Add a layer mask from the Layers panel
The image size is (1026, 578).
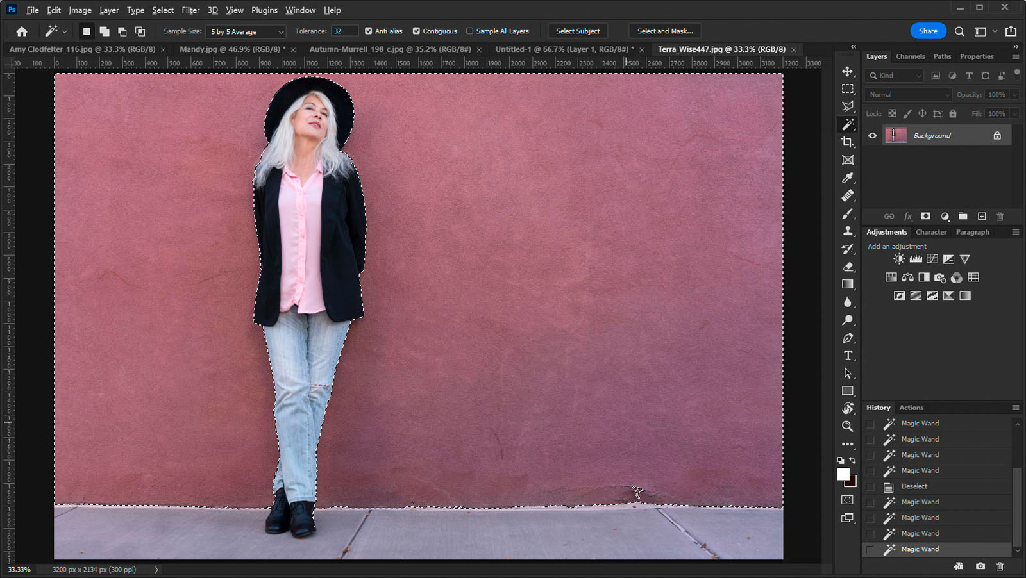(926, 217)
